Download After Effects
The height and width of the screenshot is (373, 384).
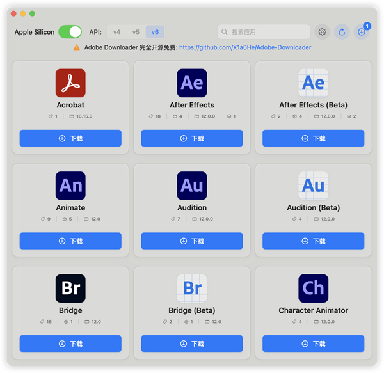192,138
